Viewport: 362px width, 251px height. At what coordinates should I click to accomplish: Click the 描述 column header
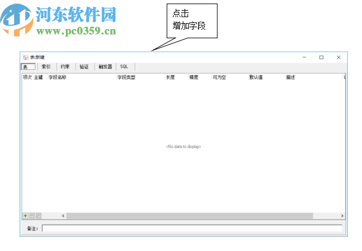click(314, 77)
